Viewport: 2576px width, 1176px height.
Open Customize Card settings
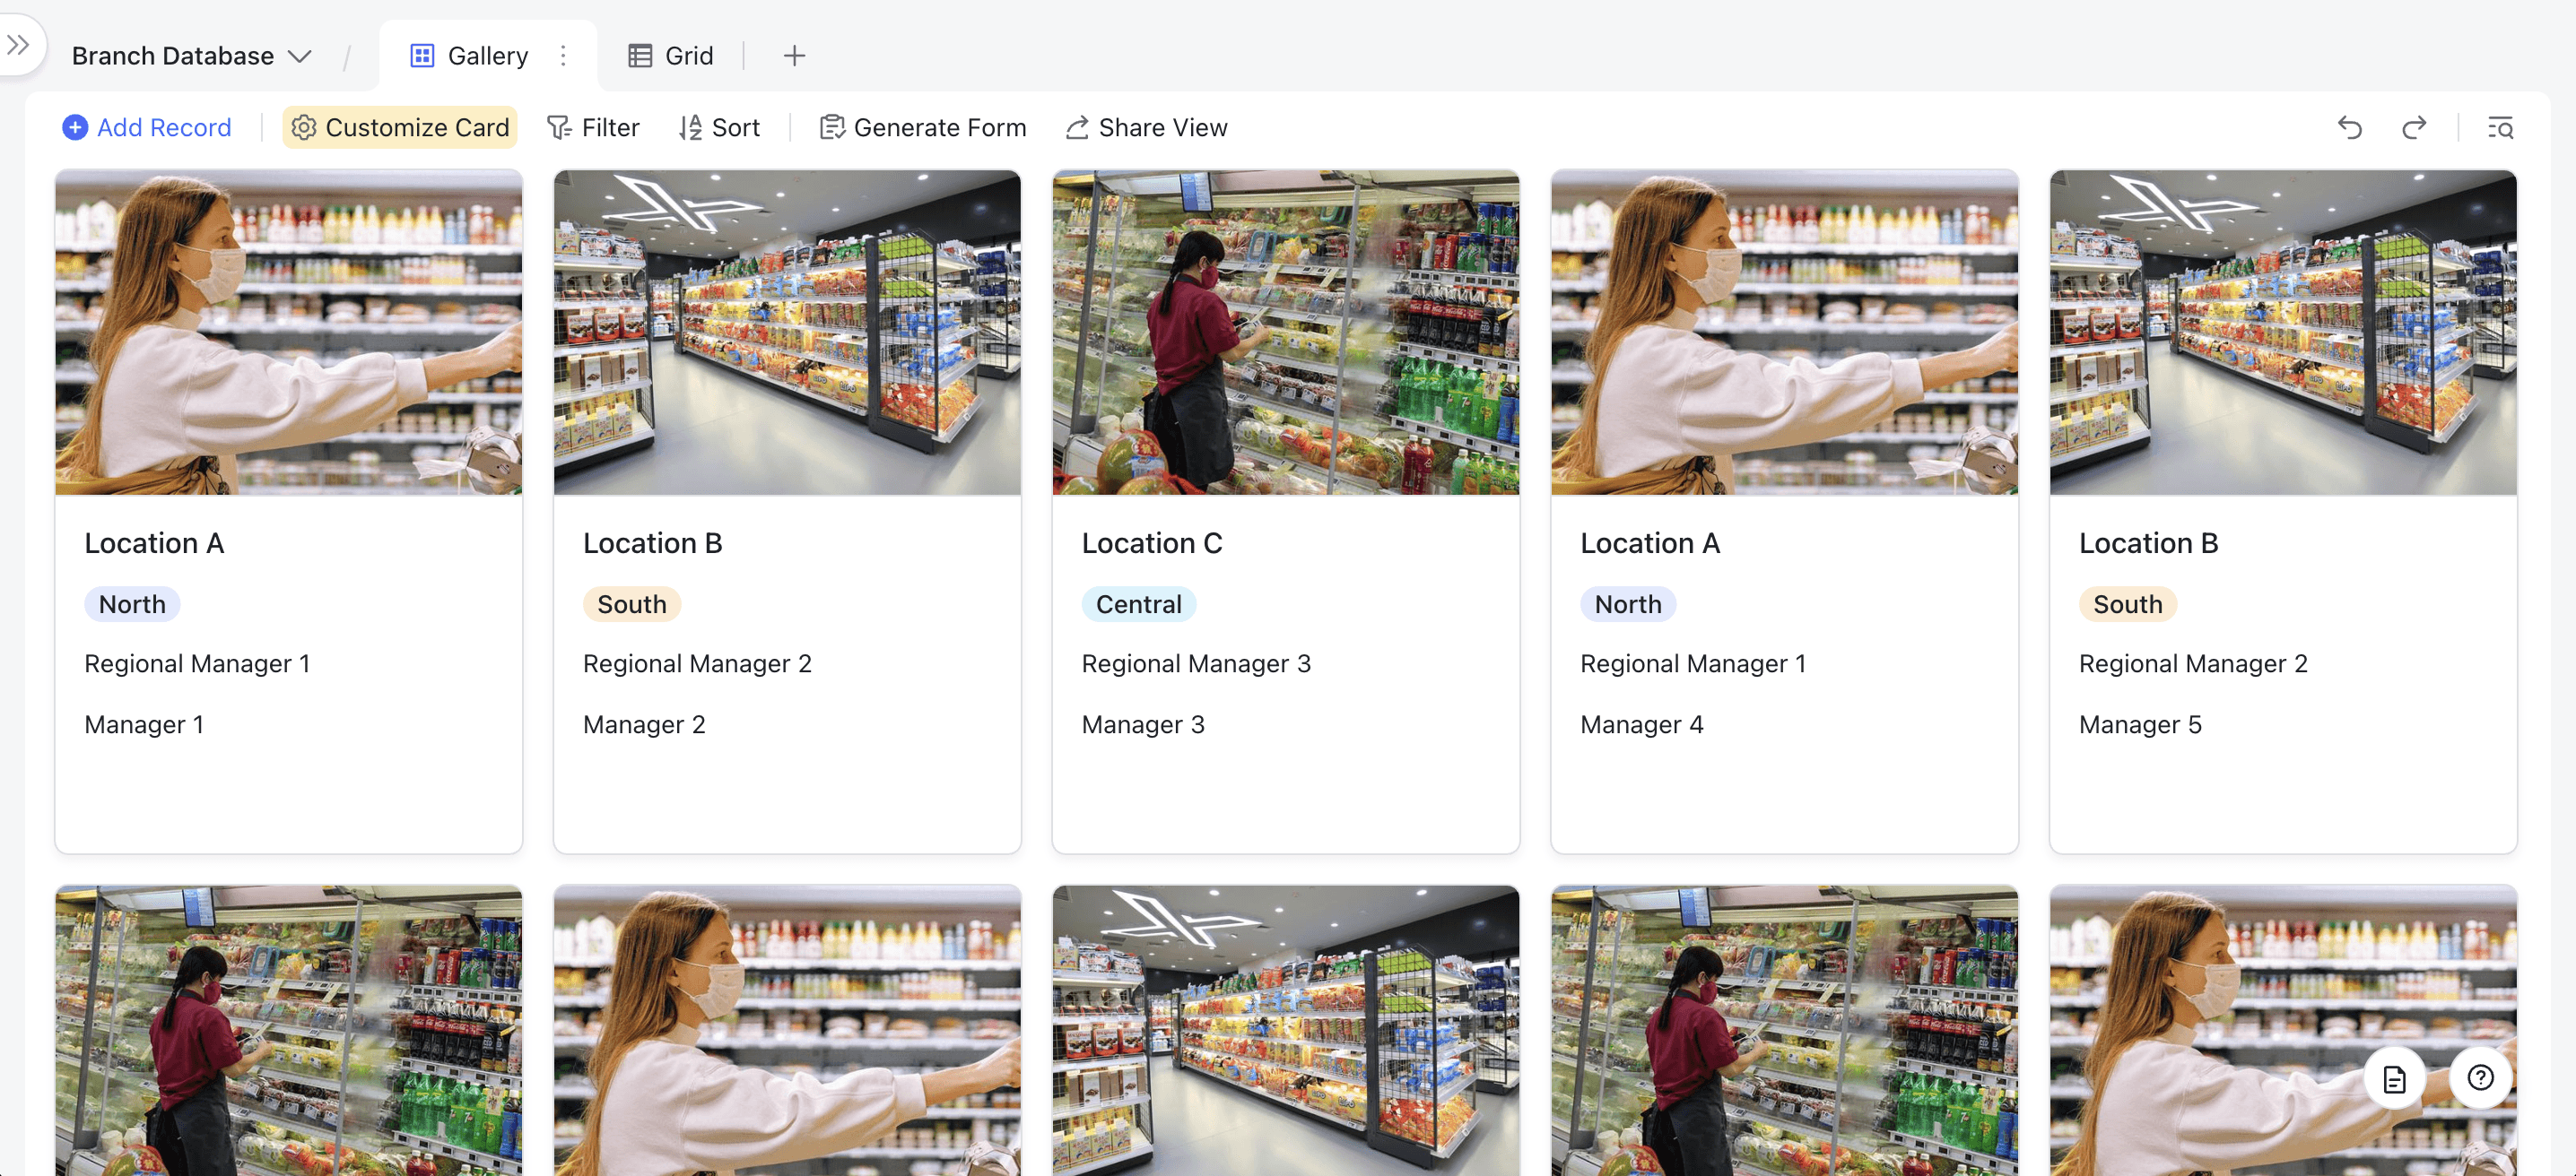[400, 128]
